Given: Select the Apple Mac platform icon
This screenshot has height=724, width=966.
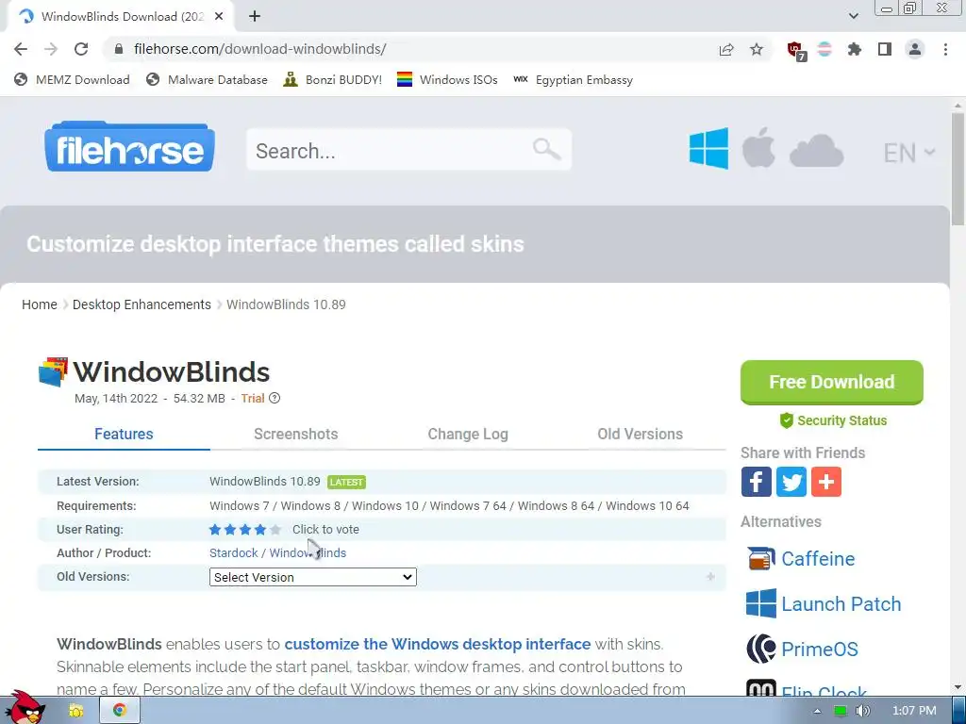Looking at the screenshot, I should coord(758,148).
